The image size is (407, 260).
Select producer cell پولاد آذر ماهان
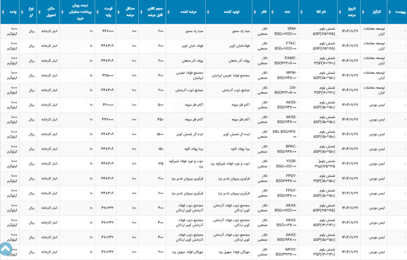239,60
